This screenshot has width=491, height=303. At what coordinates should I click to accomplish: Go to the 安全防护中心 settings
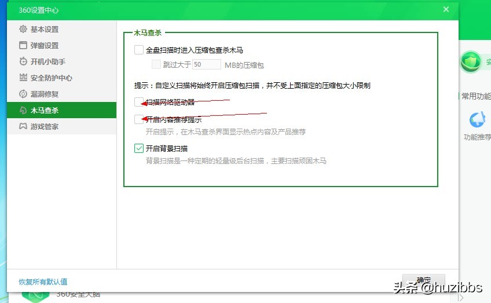62,78
